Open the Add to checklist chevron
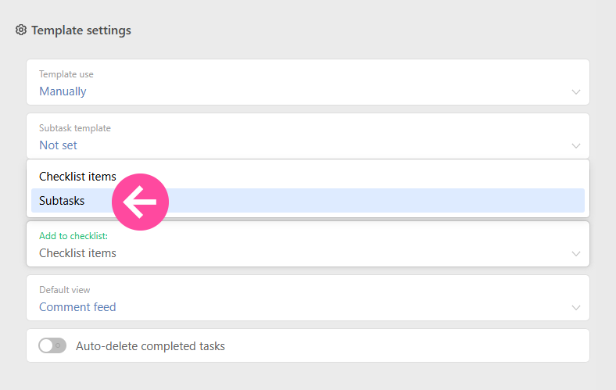Screen dimensions: 616x390 576,253
